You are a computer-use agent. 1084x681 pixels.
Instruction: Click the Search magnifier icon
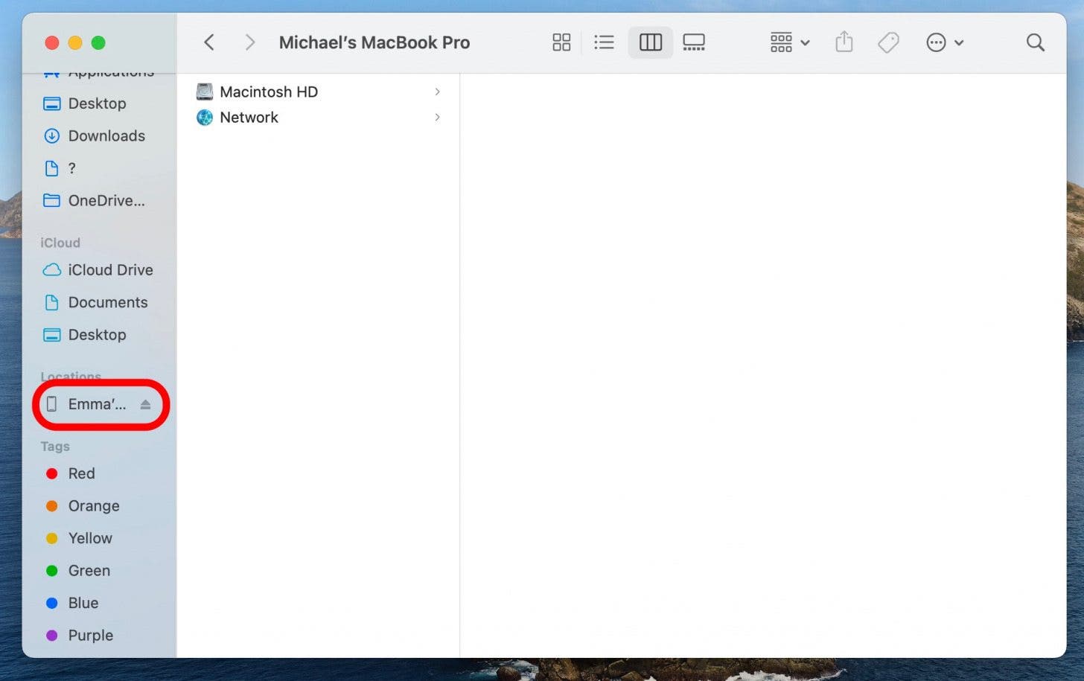(x=1035, y=42)
